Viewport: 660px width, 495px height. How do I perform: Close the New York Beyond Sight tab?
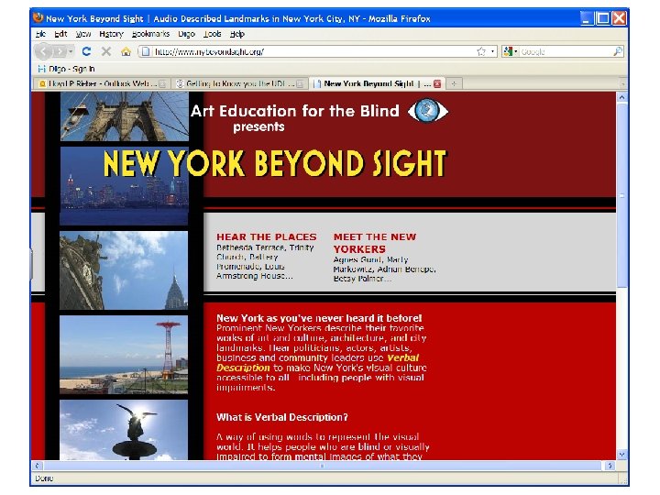(437, 83)
